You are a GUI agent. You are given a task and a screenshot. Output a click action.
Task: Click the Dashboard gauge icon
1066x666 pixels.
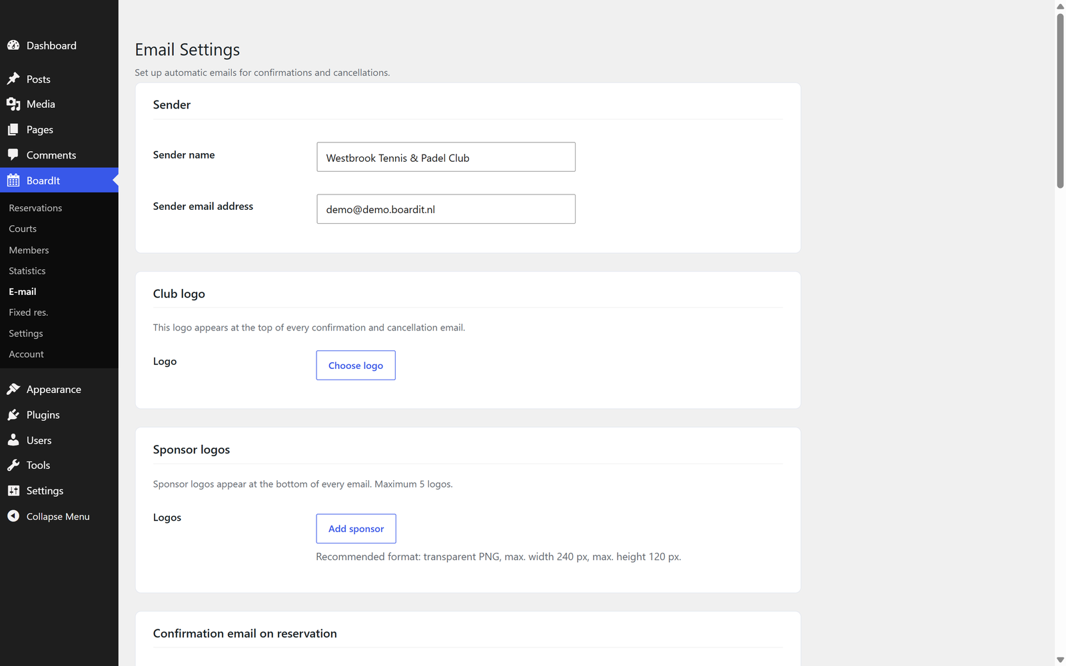[x=13, y=45]
